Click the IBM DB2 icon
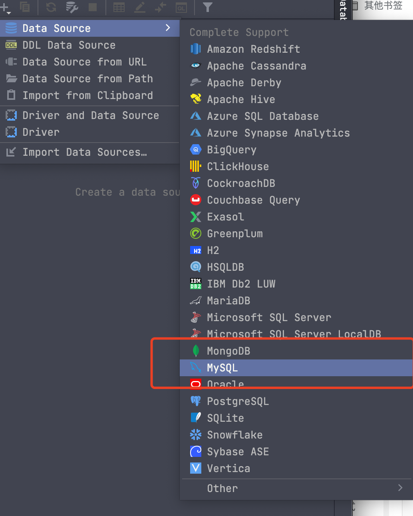Screen dimensions: 413x516 196,284
